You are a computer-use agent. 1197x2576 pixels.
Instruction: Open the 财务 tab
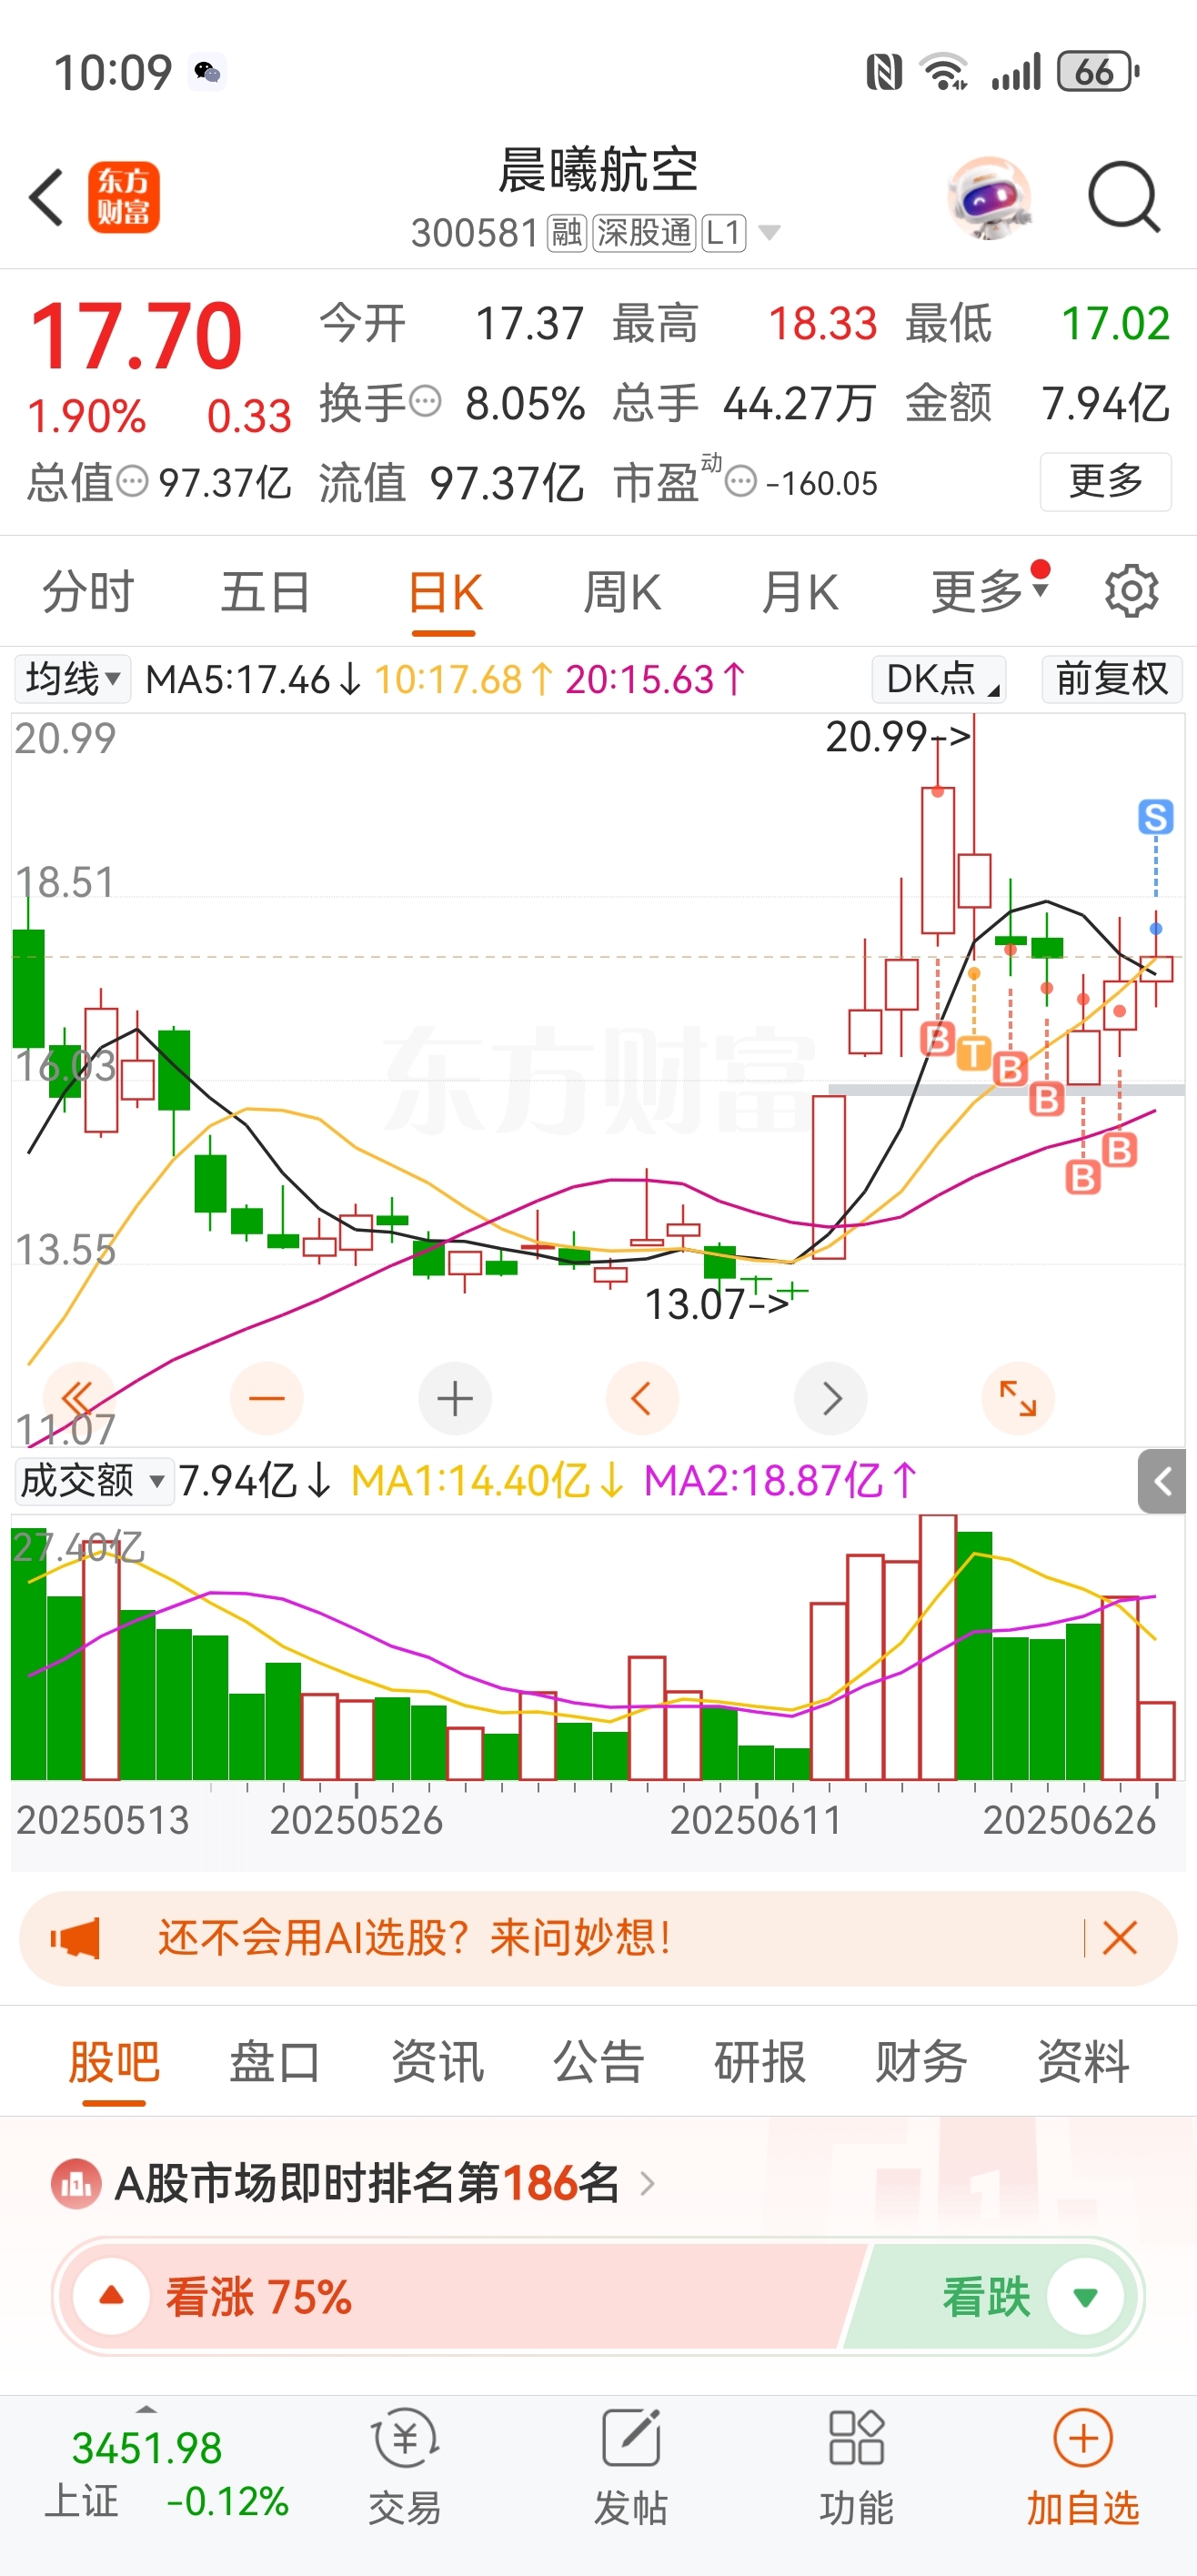tap(921, 2061)
